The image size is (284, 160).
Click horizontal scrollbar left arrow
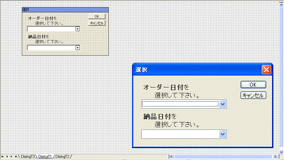tap(171, 156)
